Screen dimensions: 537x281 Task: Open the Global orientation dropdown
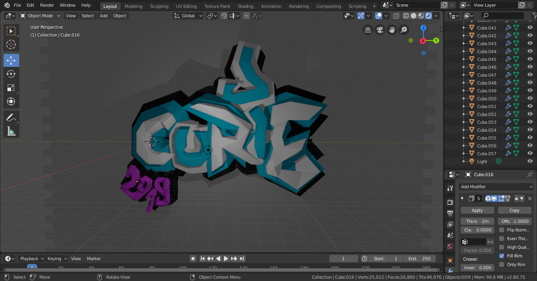click(188, 16)
